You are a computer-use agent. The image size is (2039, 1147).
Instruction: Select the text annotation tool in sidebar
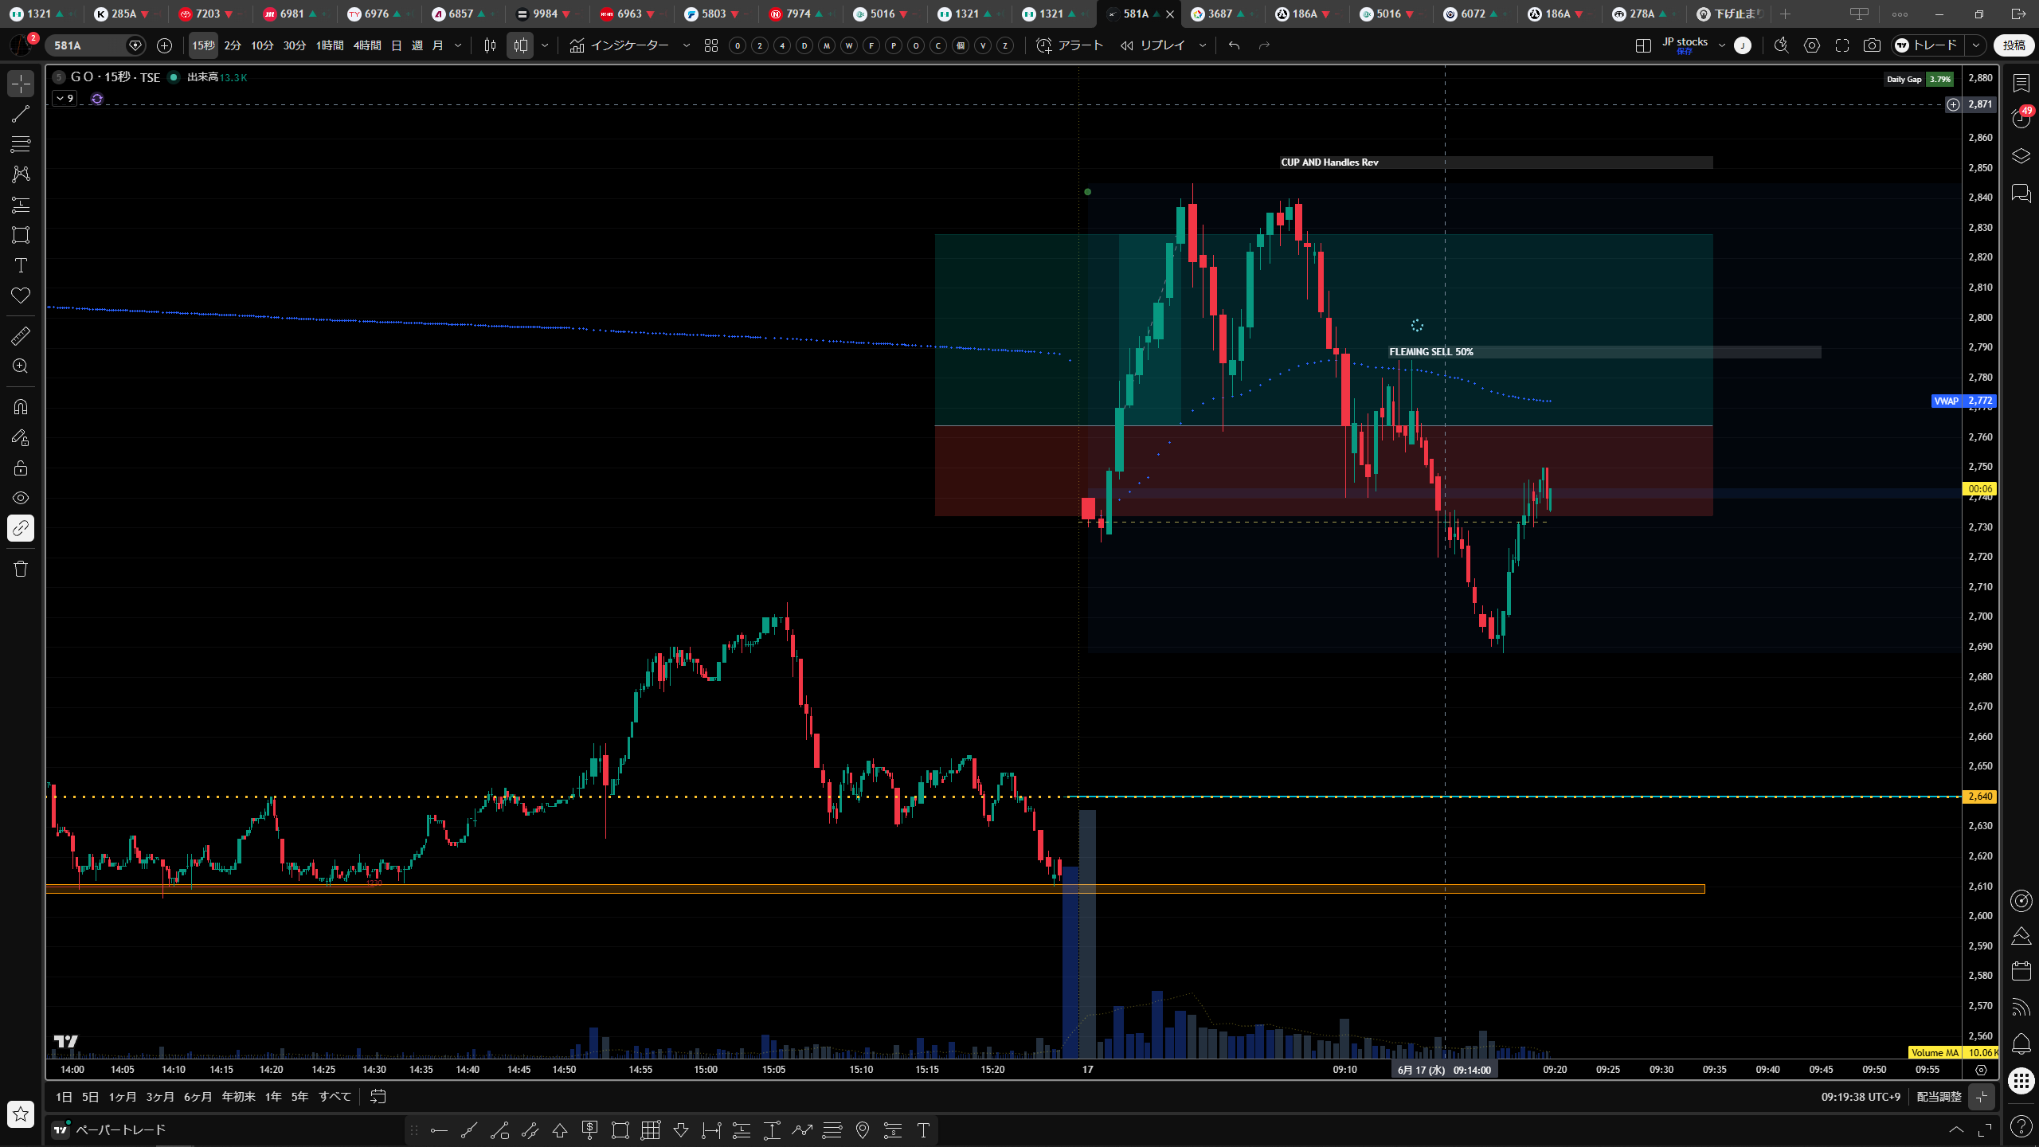click(x=21, y=265)
